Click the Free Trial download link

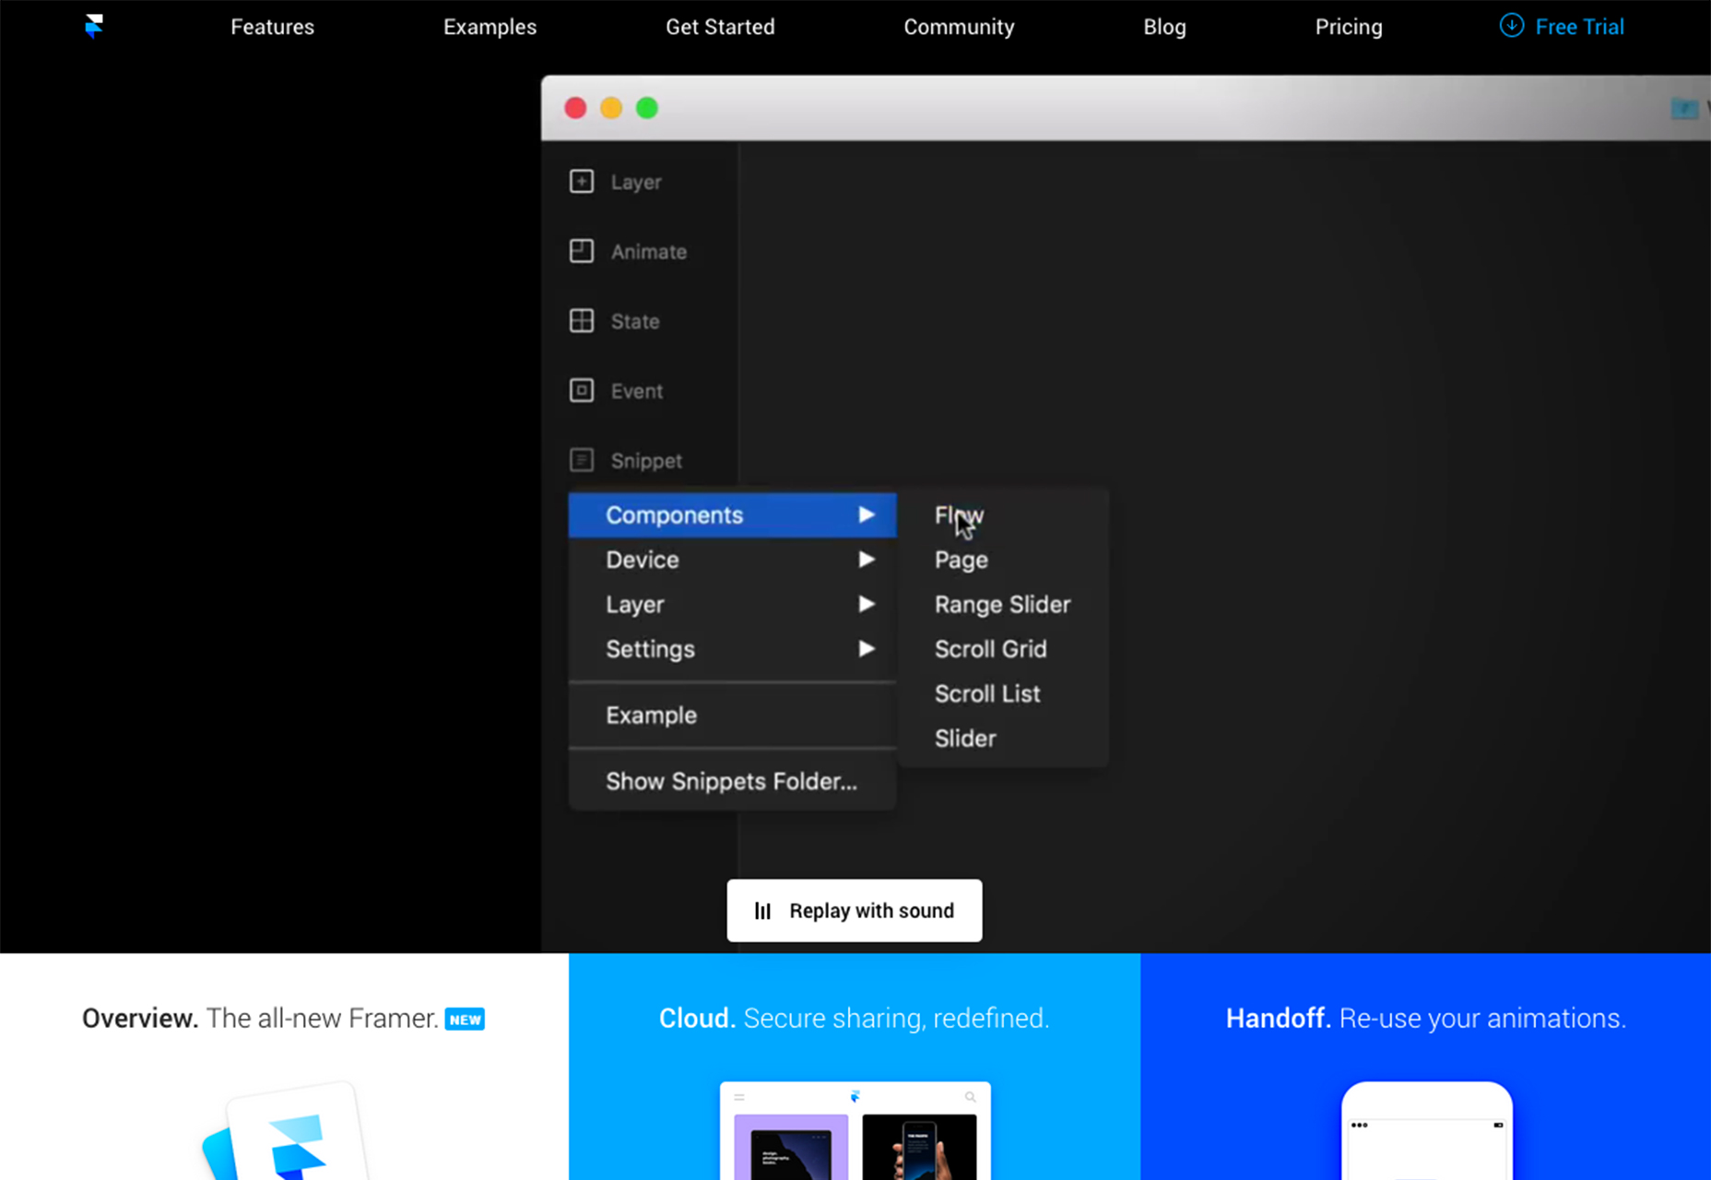coord(1562,27)
